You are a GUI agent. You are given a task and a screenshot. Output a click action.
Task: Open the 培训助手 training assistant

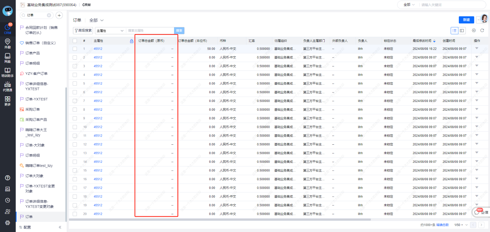(7, 72)
